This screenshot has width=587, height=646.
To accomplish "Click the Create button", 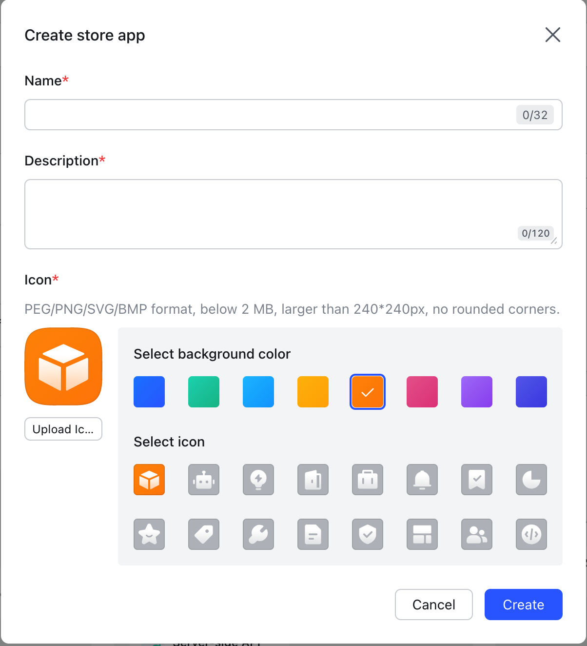I will point(524,605).
